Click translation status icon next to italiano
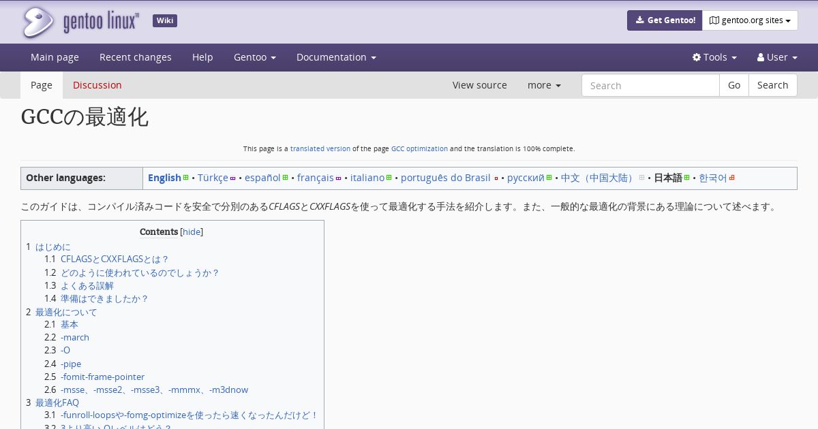 [x=389, y=178]
